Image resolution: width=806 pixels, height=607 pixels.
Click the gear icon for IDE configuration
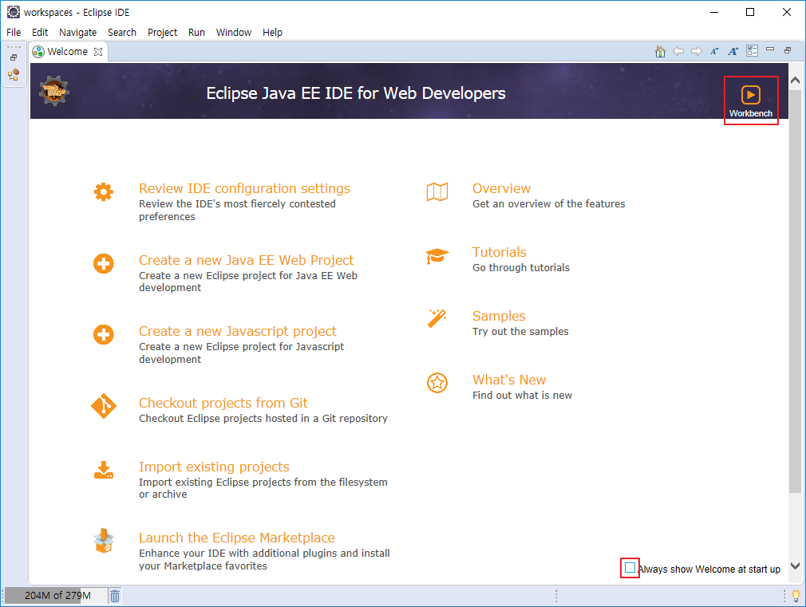point(103,192)
